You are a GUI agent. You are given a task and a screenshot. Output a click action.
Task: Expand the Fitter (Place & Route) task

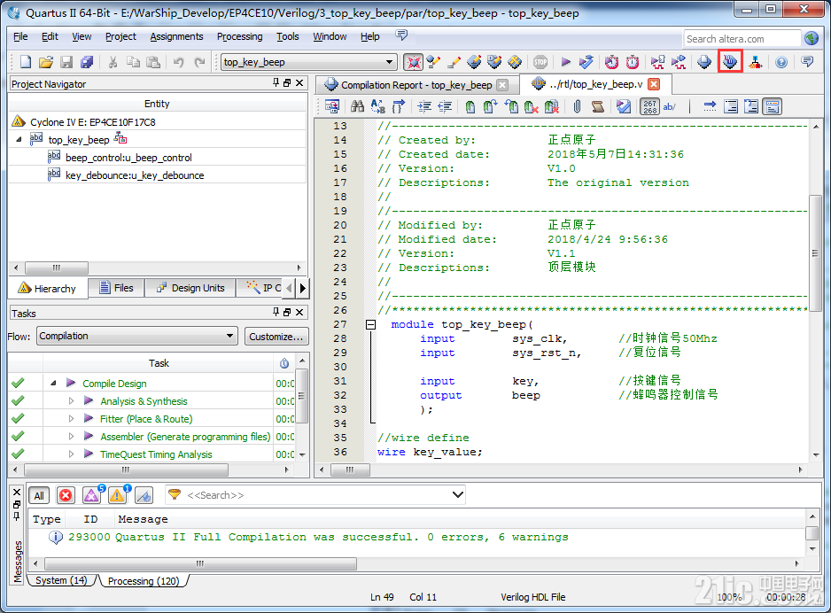[71, 418]
